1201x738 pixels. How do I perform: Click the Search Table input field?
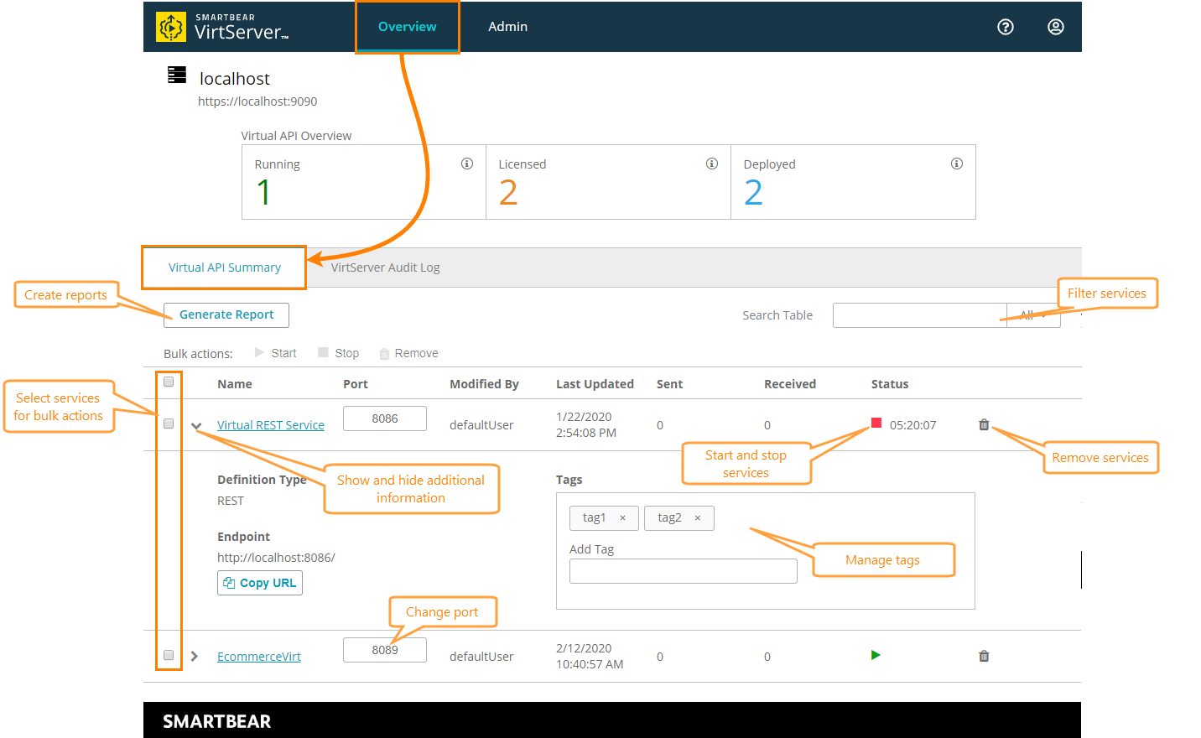pyautogui.click(x=920, y=315)
